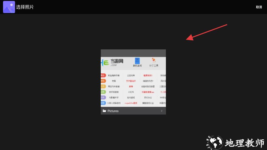Select the Pictures album label
Viewport: 267px width, 150px height.
tap(113, 111)
